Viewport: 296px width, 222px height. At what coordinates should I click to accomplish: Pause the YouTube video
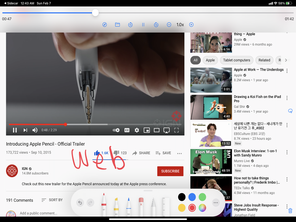(15, 130)
